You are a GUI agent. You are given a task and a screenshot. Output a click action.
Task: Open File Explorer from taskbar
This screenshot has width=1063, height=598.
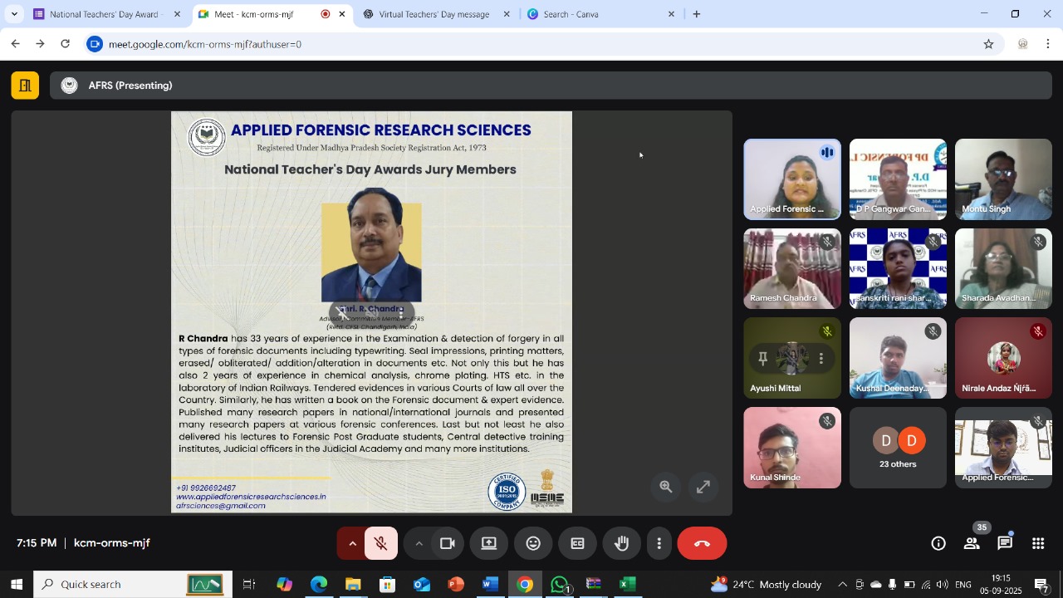(353, 585)
